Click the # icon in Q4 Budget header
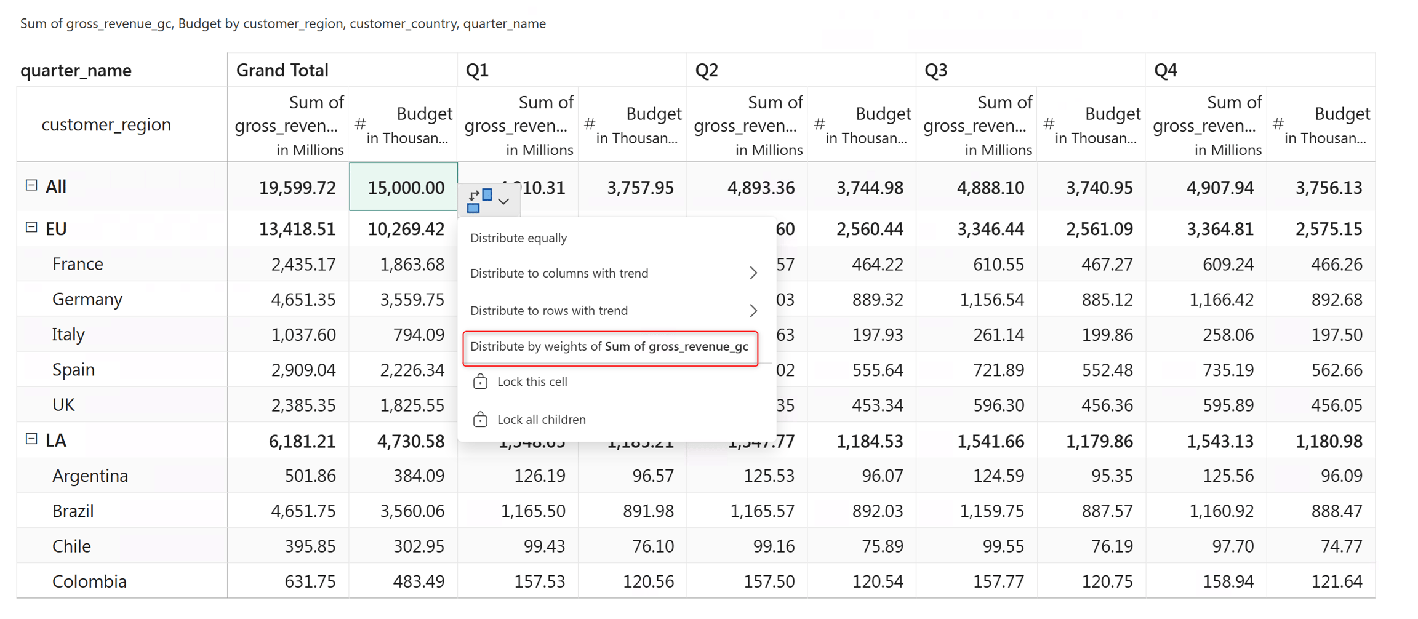 point(1278,124)
